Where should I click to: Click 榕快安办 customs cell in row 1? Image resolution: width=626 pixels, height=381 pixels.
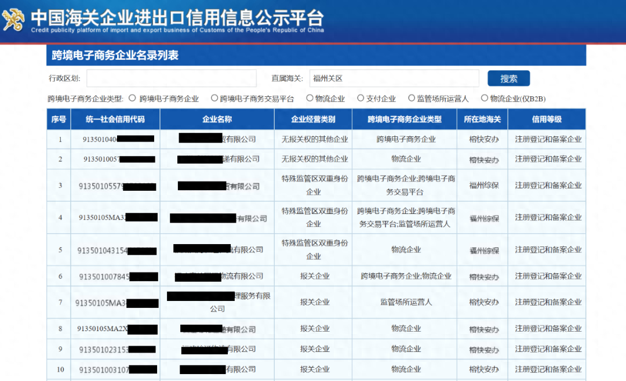484,139
